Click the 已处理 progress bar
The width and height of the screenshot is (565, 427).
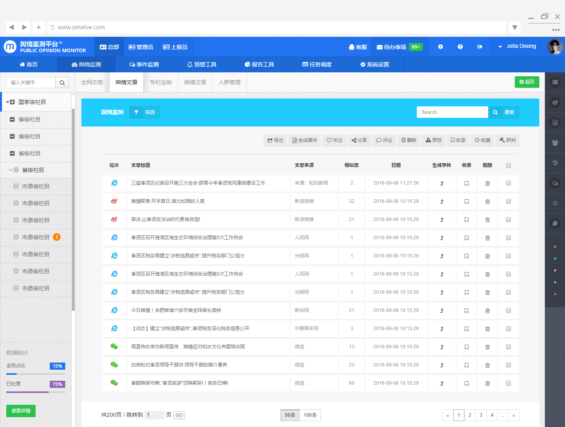click(36, 392)
